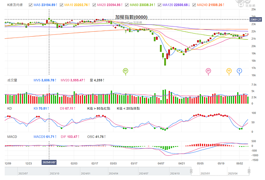Click the 加權指數(0000) chart title
The height and width of the screenshot is (180, 265).
point(131,17)
